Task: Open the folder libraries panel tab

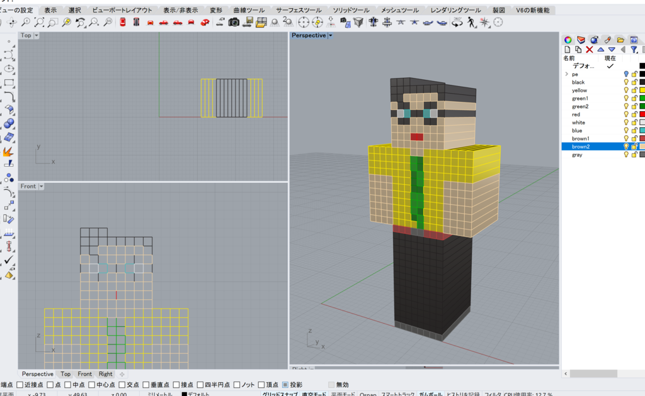Action: click(x=620, y=40)
